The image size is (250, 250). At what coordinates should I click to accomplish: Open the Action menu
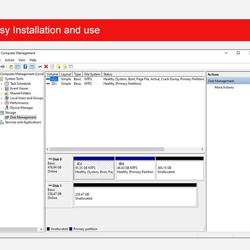9,60
